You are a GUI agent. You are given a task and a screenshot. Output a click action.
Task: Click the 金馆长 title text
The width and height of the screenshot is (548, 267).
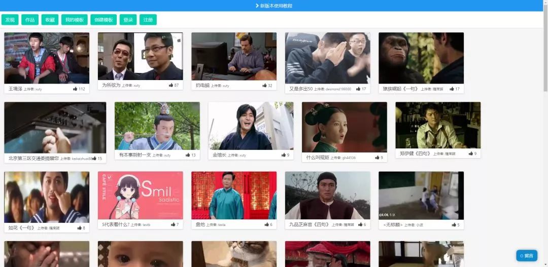tap(220, 155)
